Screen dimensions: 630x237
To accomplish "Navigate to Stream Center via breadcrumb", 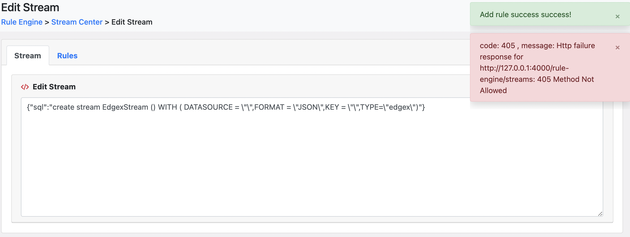I will click(77, 22).
